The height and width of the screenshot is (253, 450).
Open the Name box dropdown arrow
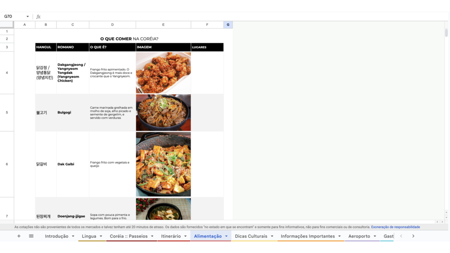point(28,17)
